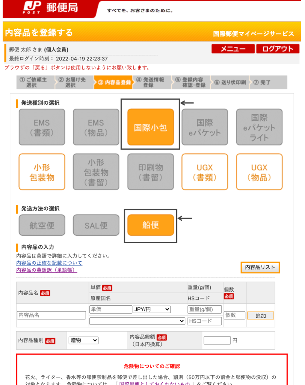Select EMS（書類） shipping type

42,127
